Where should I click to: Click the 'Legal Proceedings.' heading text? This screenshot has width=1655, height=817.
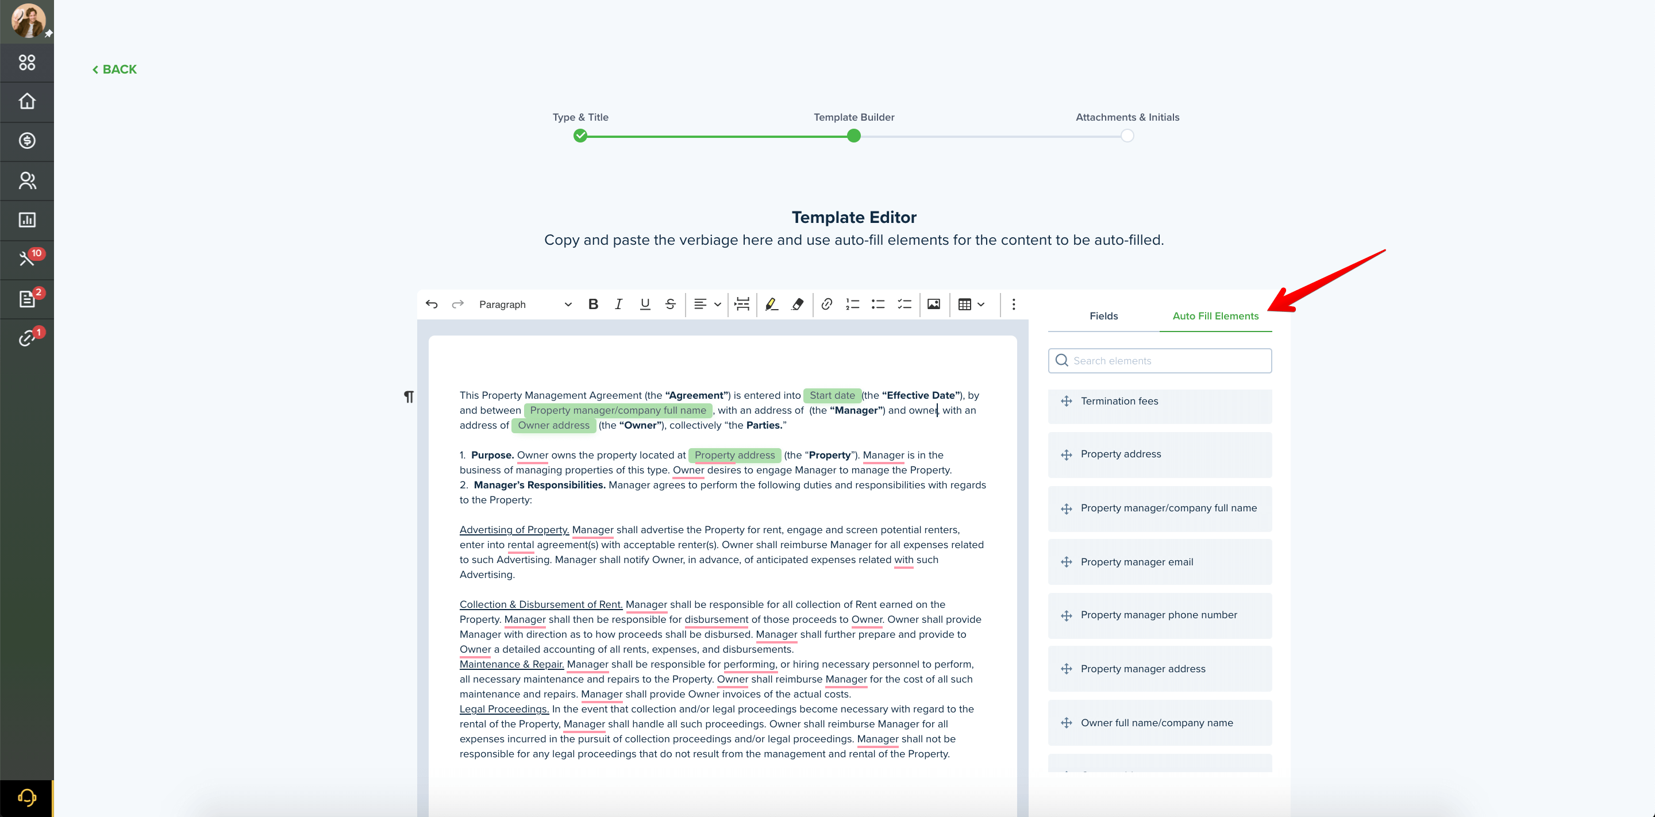[x=505, y=709]
